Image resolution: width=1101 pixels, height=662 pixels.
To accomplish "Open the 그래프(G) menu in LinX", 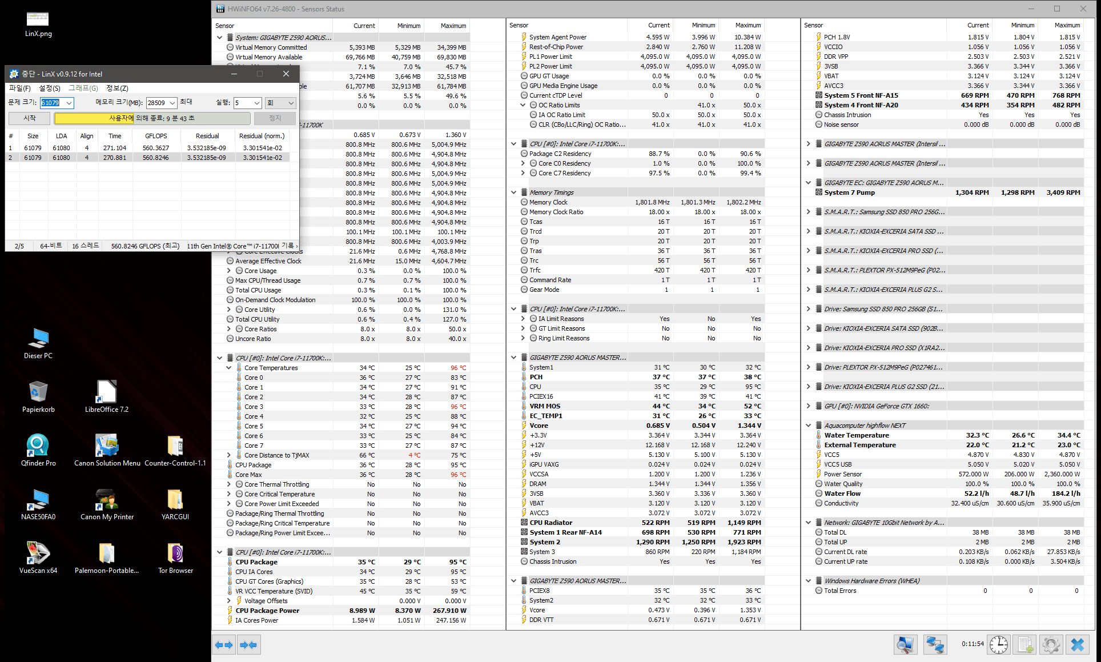I will coord(83,88).
